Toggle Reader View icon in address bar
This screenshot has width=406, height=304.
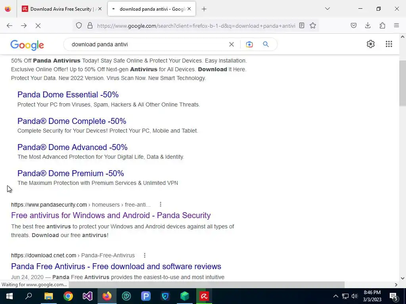click(x=302, y=25)
